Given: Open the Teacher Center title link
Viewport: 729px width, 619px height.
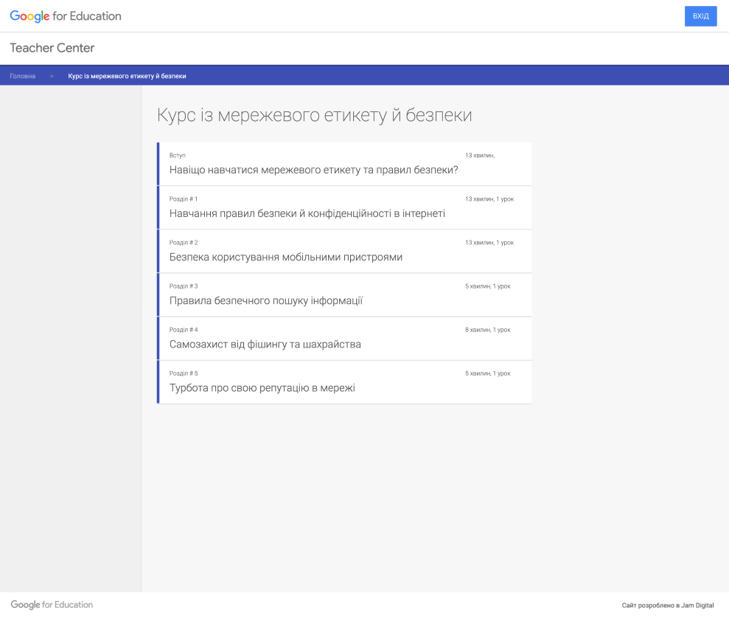Looking at the screenshot, I should click(x=52, y=48).
